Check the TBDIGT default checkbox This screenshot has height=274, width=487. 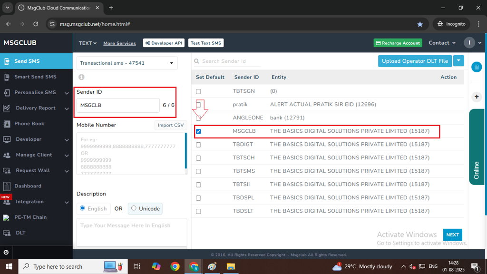(x=198, y=145)
